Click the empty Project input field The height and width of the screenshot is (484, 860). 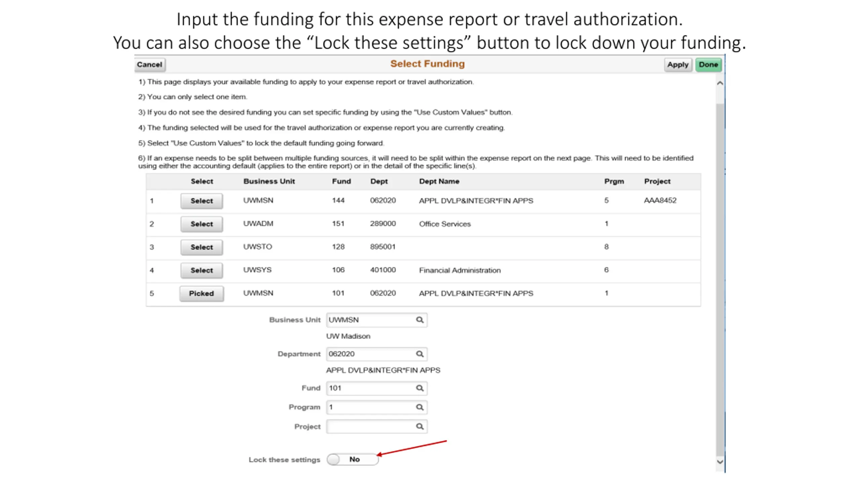(x=371, y=427)
